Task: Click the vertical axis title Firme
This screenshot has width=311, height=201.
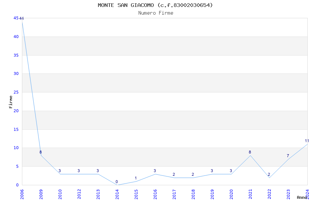Action: point(11,102)
